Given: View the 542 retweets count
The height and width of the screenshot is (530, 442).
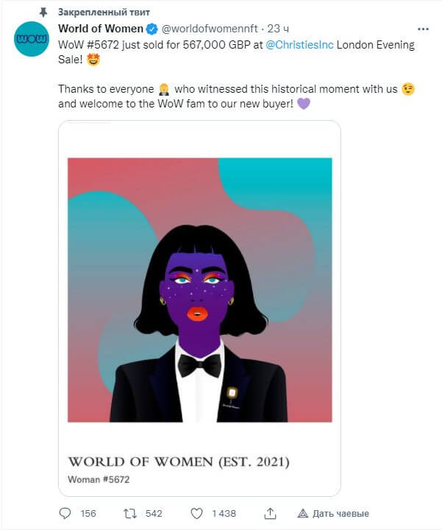Looking at the screenshot, I should tap(154, 514).
